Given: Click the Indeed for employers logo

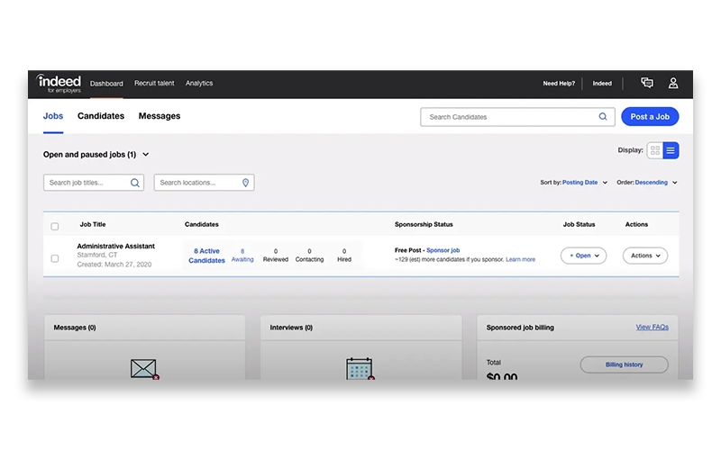Looking at the screenshot, I should point(59,84).
